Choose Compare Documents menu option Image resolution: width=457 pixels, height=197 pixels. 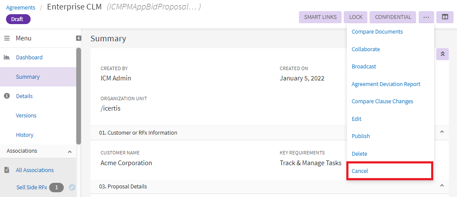pos(377,31)
